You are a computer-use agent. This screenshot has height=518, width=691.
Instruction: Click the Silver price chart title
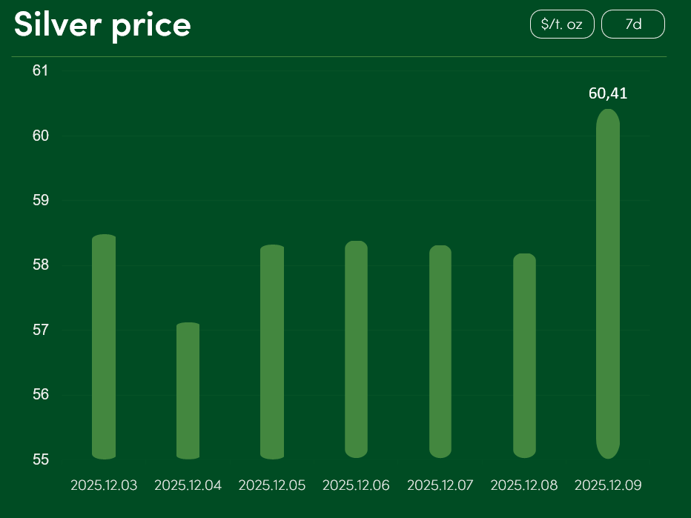pos(102,24)
